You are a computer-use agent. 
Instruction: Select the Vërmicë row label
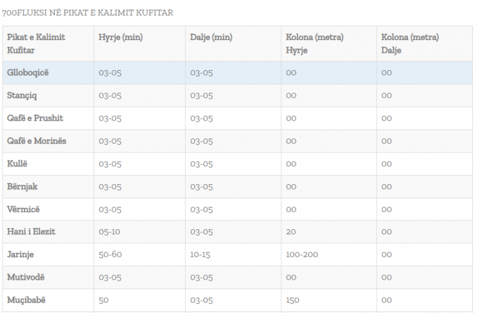48,209
